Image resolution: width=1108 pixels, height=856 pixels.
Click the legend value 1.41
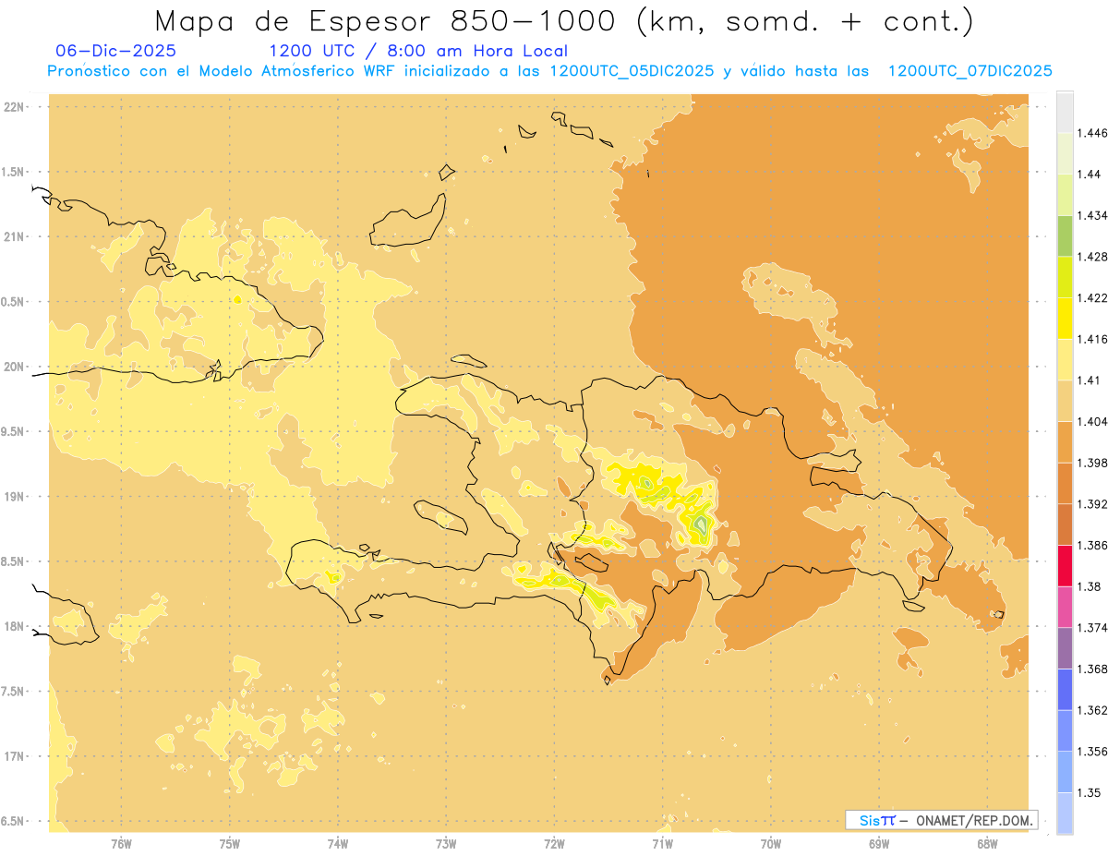click(1090, 380)
